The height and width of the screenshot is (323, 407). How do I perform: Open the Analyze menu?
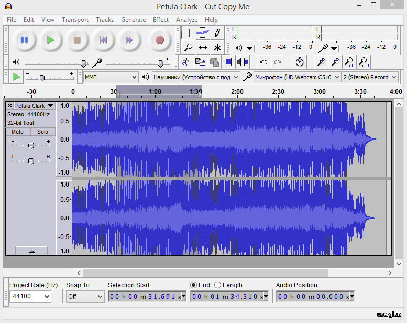[186, 20]
